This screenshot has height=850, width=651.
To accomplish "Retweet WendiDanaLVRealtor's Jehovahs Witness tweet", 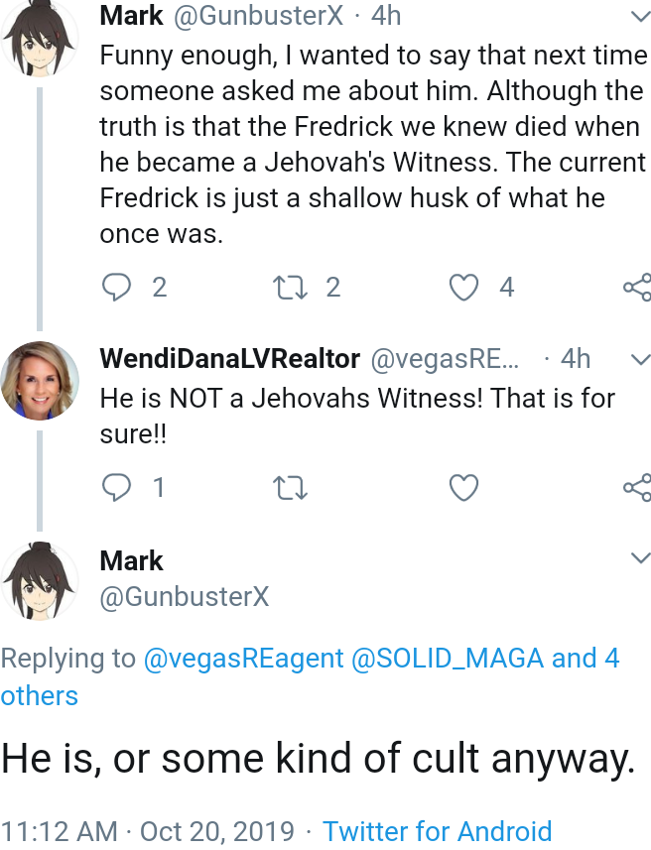I will 290,487.
